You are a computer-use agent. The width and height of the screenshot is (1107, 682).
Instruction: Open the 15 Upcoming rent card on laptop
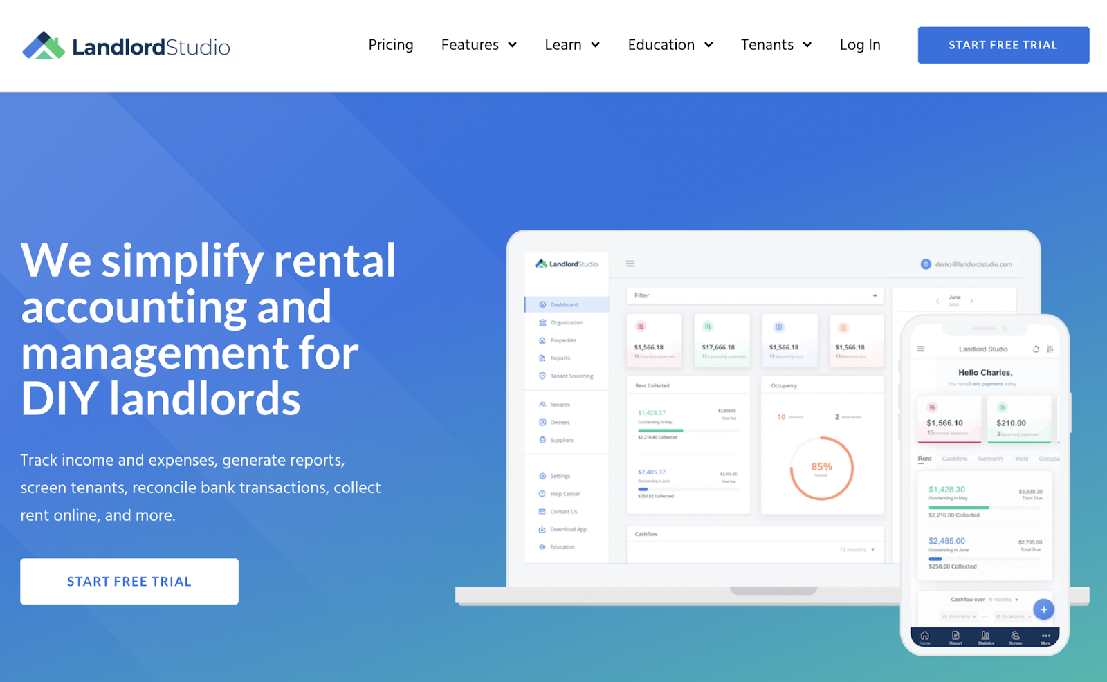click(789, 340)
